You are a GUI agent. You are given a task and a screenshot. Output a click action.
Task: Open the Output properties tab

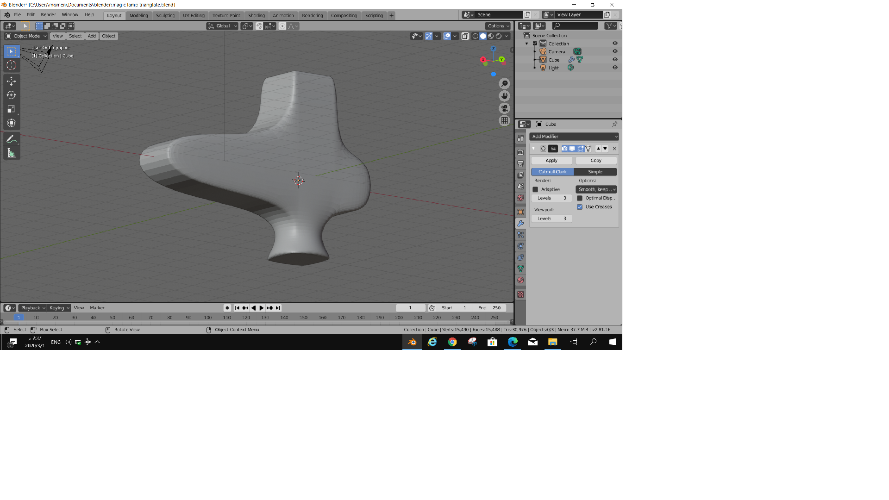520,164
